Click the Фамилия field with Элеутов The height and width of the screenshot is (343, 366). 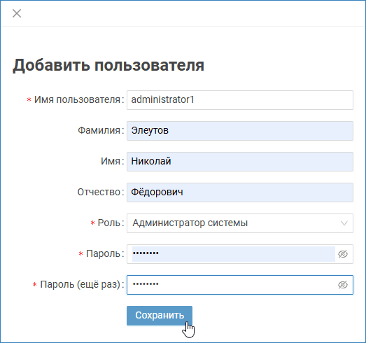tap(240, 131)
